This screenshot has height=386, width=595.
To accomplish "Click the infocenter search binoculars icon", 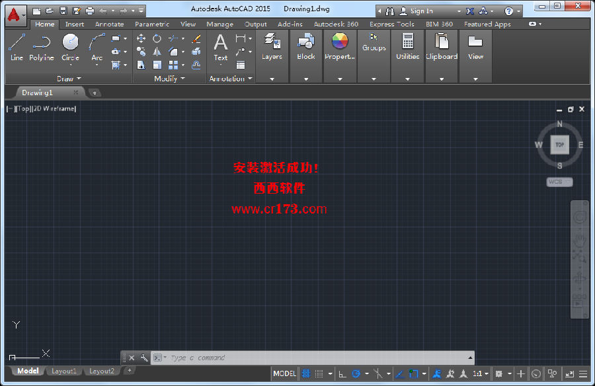I will 389,11.
